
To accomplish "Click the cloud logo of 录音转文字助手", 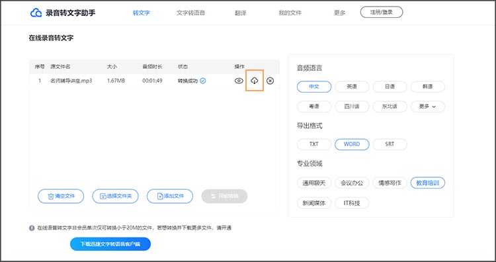I will [36, 13].
